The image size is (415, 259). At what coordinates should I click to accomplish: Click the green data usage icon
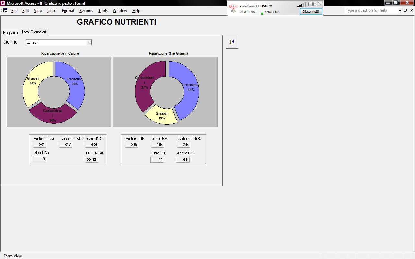(262, 12)
